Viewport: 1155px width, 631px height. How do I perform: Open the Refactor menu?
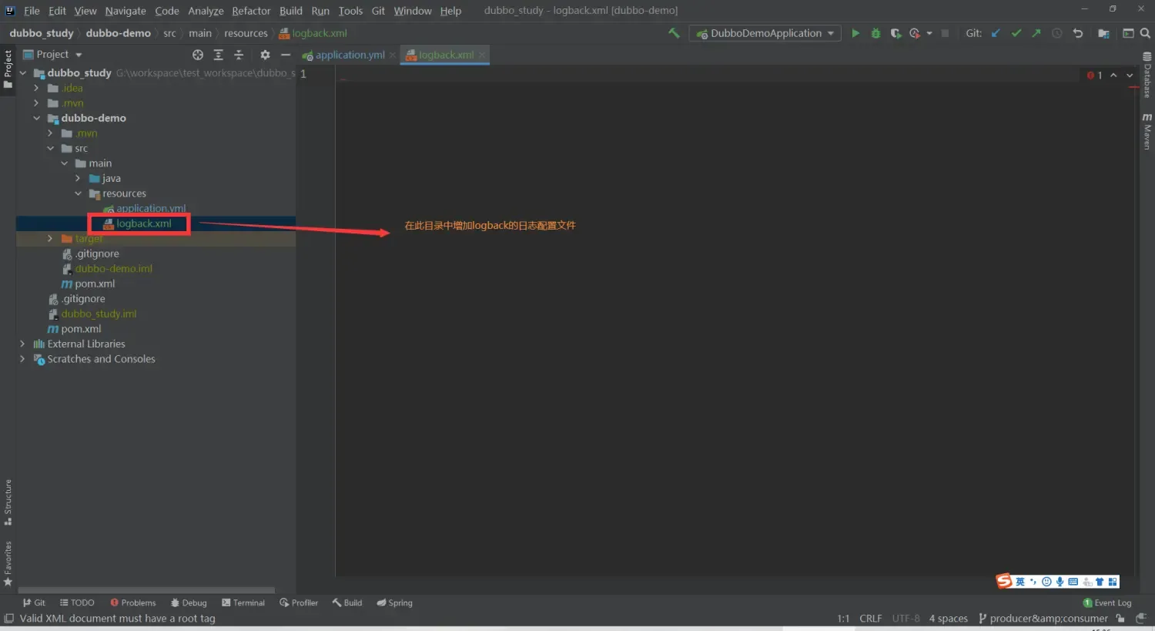tap(251, 11)
